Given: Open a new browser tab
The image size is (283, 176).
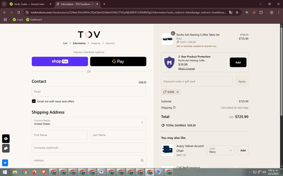Looking at the screenshot, I should coord(104,4).
